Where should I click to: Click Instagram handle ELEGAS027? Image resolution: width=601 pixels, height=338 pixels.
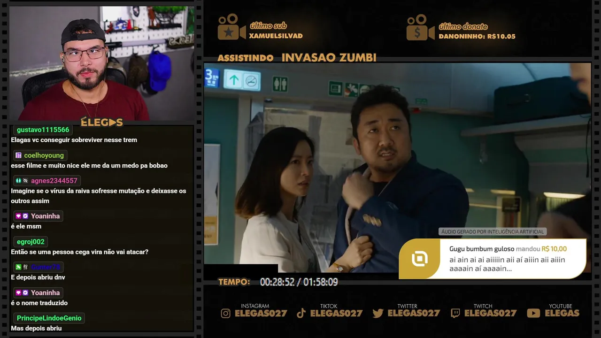[x=261, y=313]
